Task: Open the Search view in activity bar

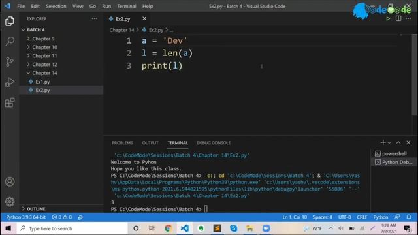Action: (x=10, y=41)
